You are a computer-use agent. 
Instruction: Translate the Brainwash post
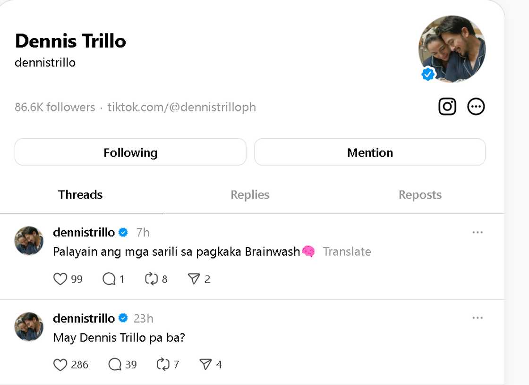click(x=347, y=252)
